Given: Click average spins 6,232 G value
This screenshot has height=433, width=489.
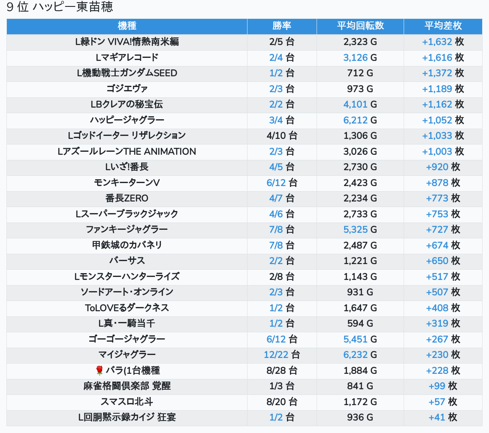Looking at the screenshot, I should tap(360, 355).
